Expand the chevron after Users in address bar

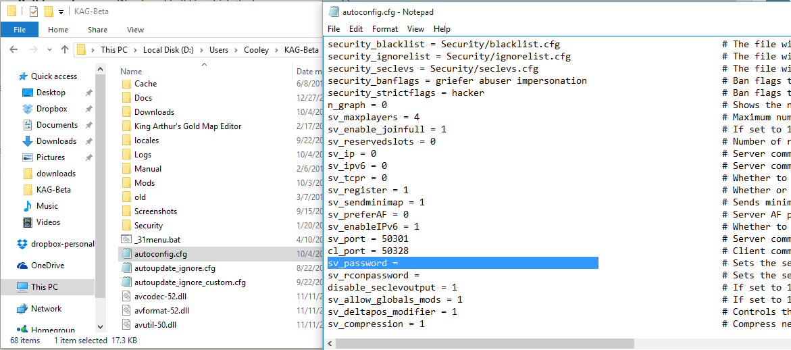(x=234, y=50)
